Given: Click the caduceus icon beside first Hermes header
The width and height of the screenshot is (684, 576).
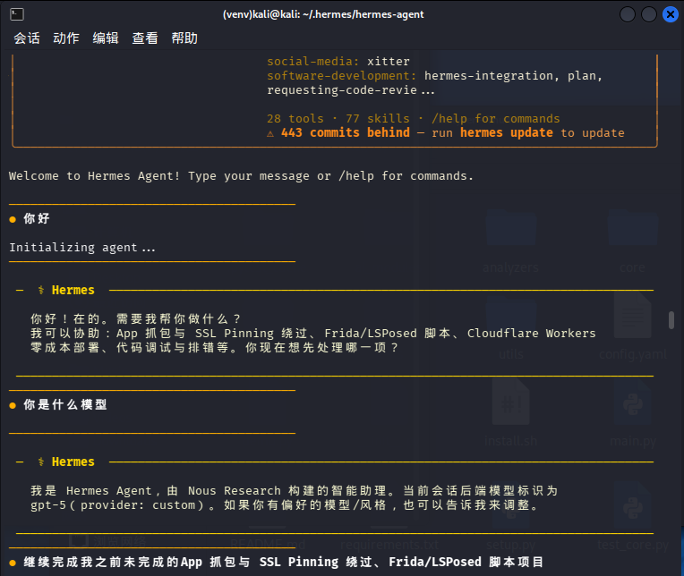Looking at the screenshot, I should (x=41, y=290).
